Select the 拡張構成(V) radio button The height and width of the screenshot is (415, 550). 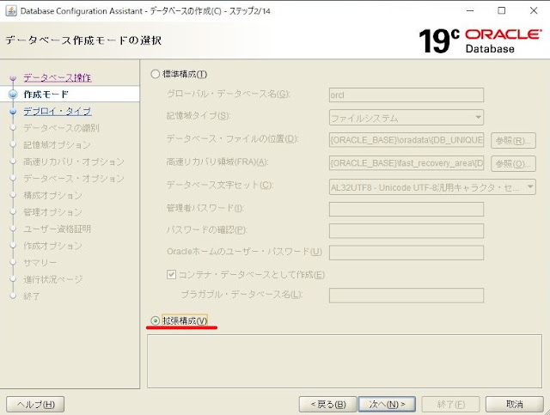point(155,320)
